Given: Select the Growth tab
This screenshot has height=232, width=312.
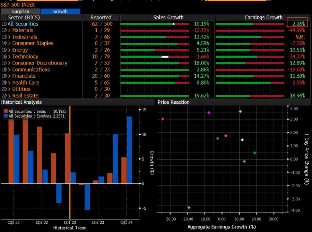Looking at the screenshot, I should 60,11.
